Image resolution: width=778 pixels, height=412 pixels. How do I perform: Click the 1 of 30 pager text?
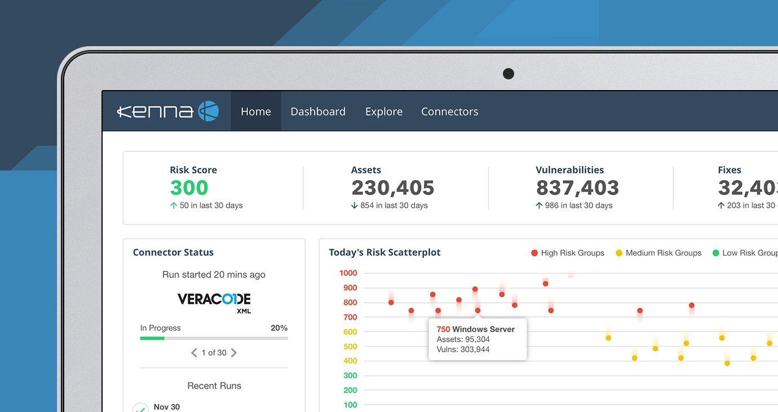click(x=214, y=353)
